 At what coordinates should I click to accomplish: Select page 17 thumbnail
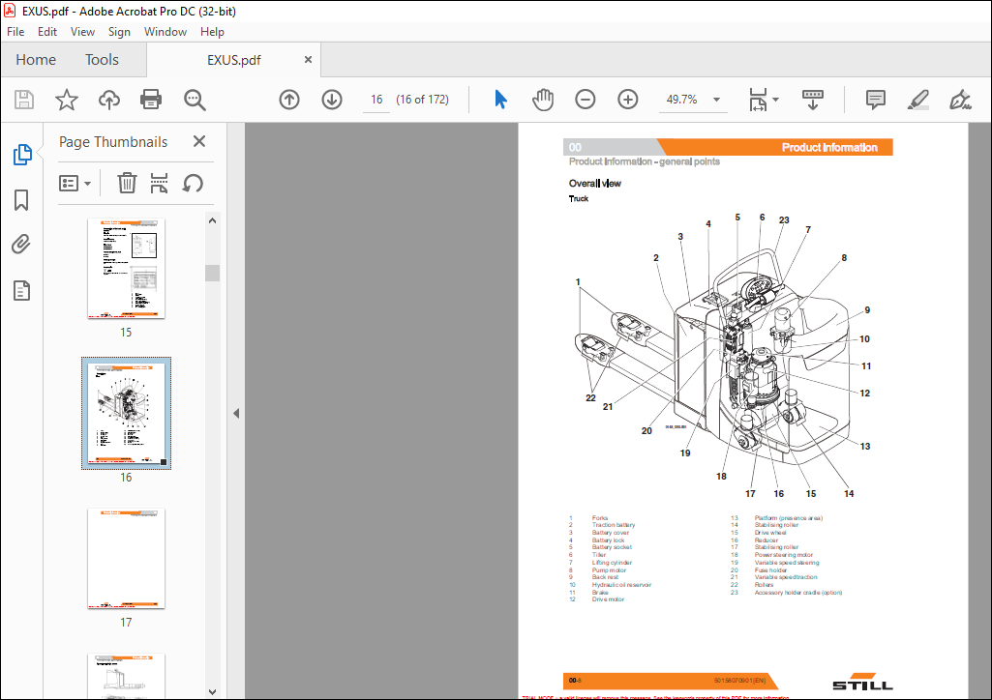click(126, 559)
